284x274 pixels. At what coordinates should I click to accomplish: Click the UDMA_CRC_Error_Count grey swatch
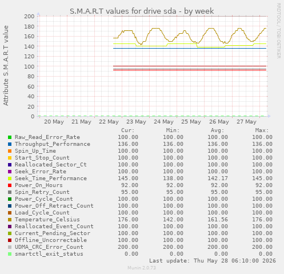[x=10, y=247]
